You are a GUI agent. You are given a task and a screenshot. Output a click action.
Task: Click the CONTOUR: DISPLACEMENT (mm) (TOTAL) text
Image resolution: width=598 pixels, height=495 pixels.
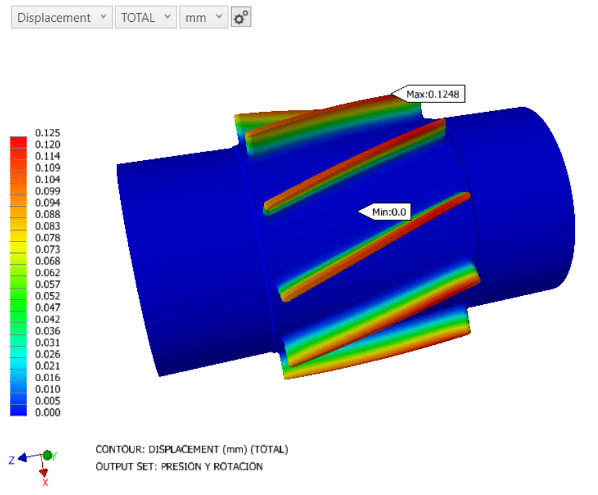pyautogui.click(x=192, y=449)
